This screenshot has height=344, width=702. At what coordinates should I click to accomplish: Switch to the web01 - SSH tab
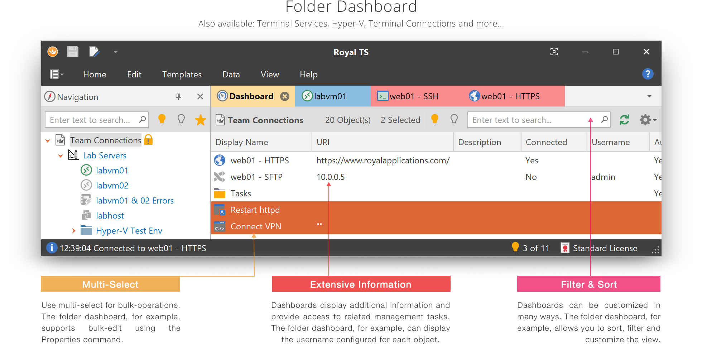408,96
